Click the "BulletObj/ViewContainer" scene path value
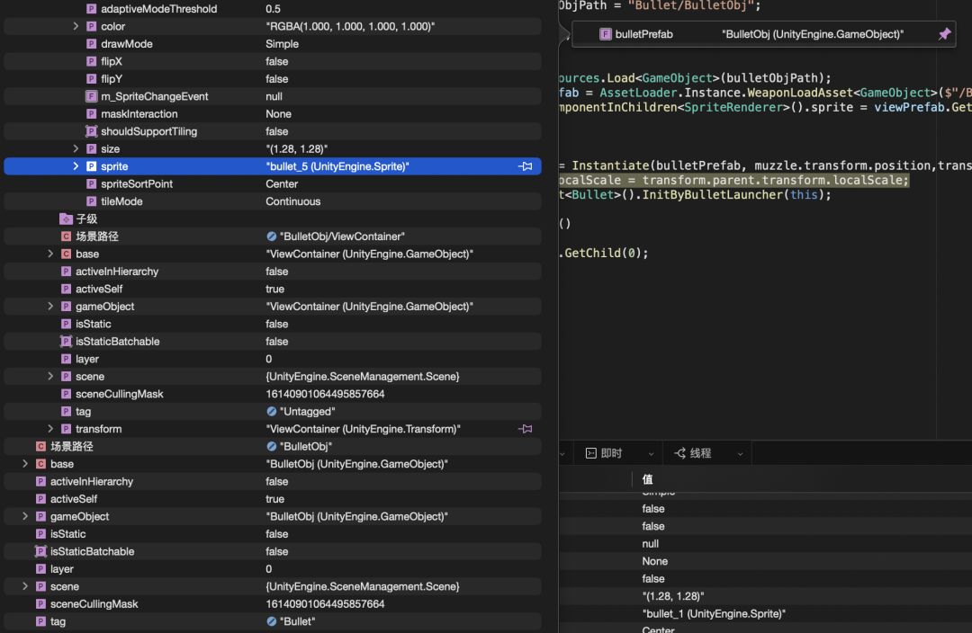The width and height of the screenshot is (972, 633). click(342, 236)
